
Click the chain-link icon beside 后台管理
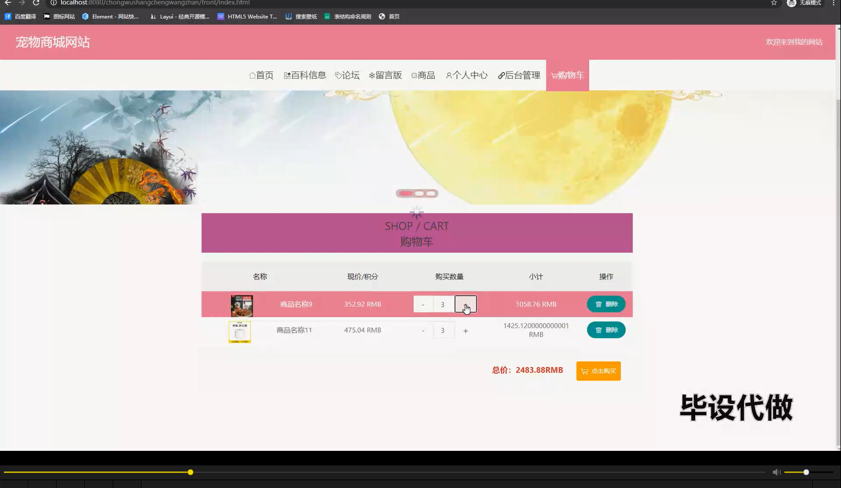coord(500,75)
